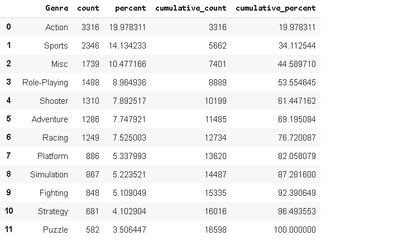
Task: Select the Adventure genre cell
Action: coord(50,119)
